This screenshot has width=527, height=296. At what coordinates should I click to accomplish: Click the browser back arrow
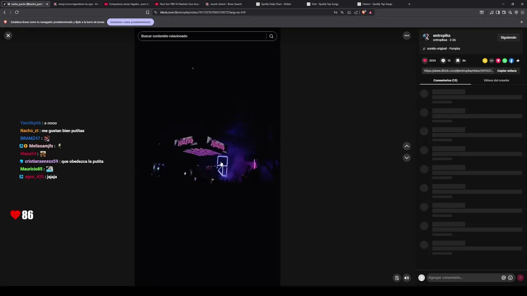(x=5, y=12)
